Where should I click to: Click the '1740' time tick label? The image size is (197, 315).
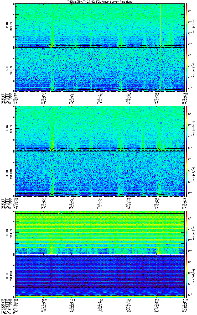[156, 312]
